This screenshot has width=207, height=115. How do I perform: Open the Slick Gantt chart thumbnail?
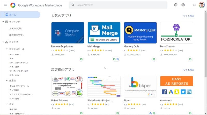point(104,87)
